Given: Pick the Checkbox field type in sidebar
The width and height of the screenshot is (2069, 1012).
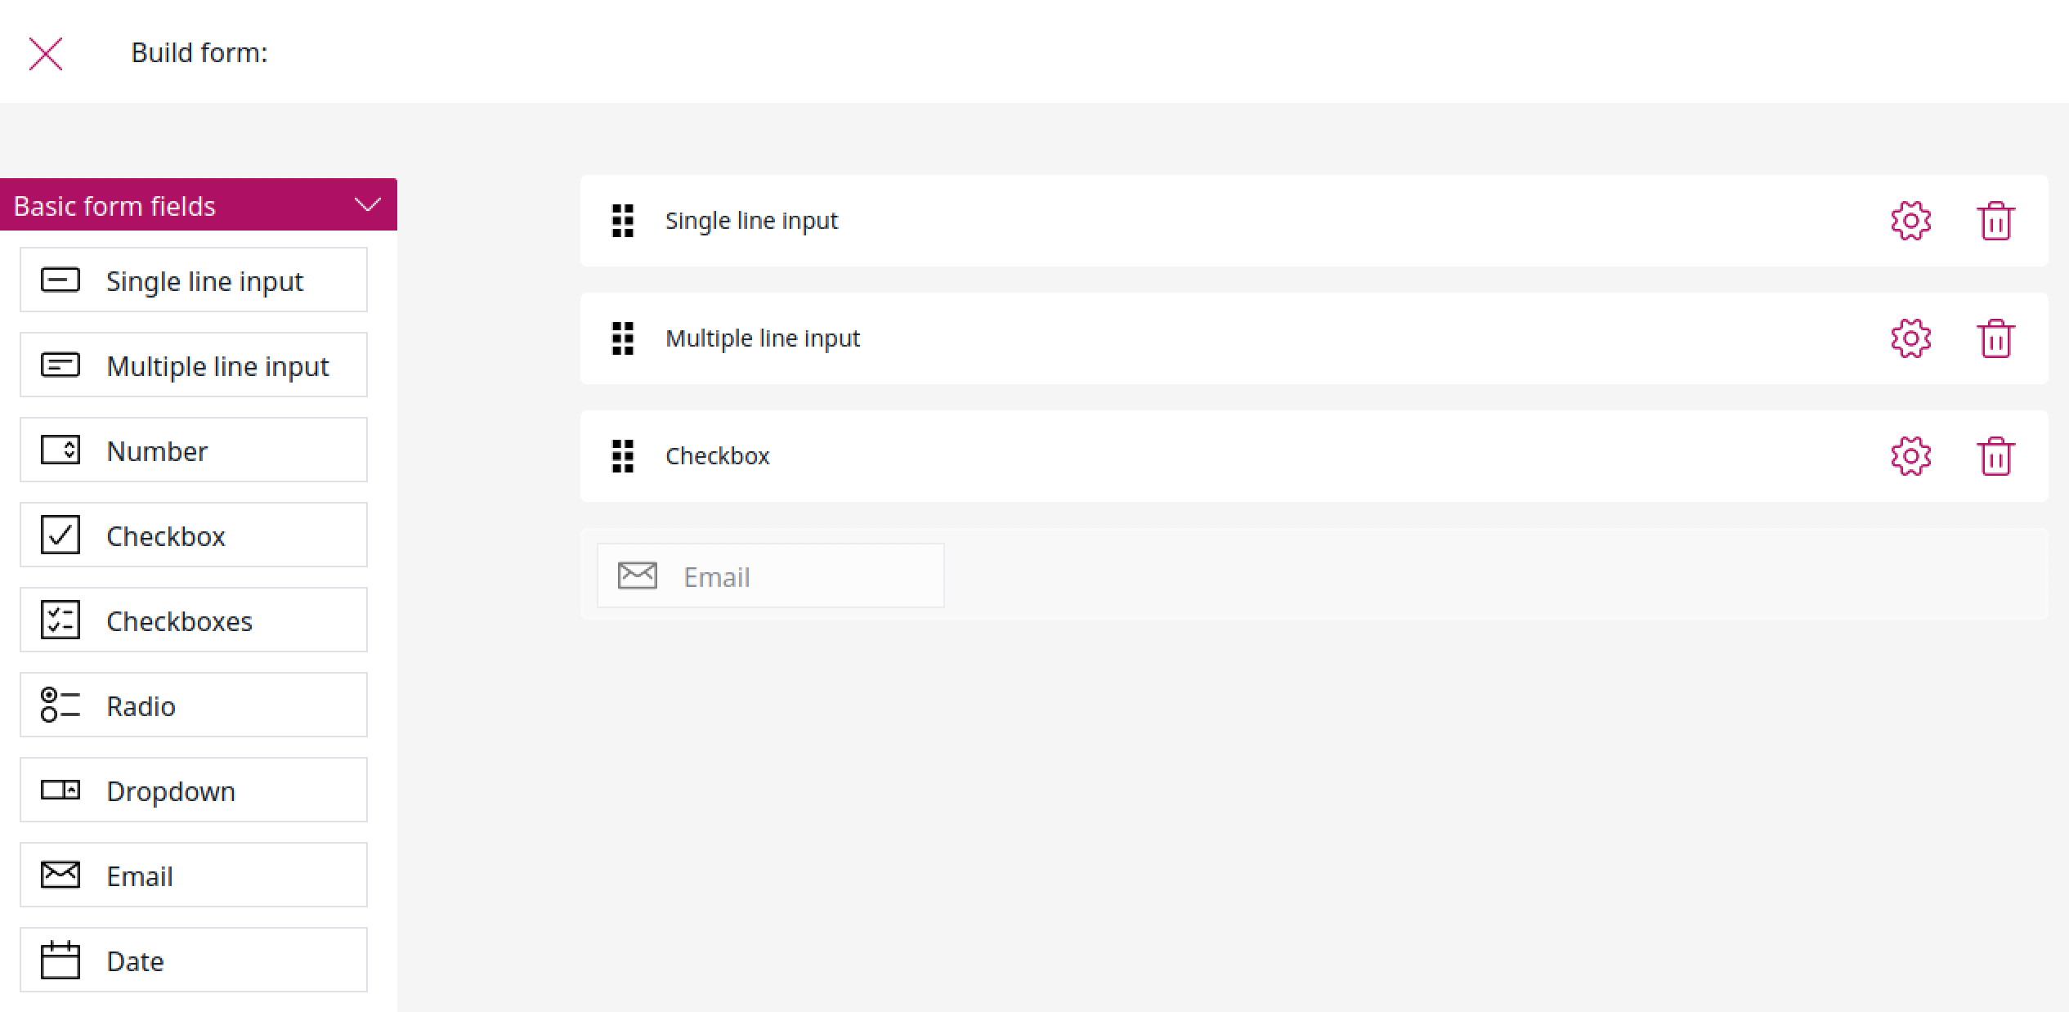Looking at the screenshot, I should pyautogui.click(x=194, y=535).
